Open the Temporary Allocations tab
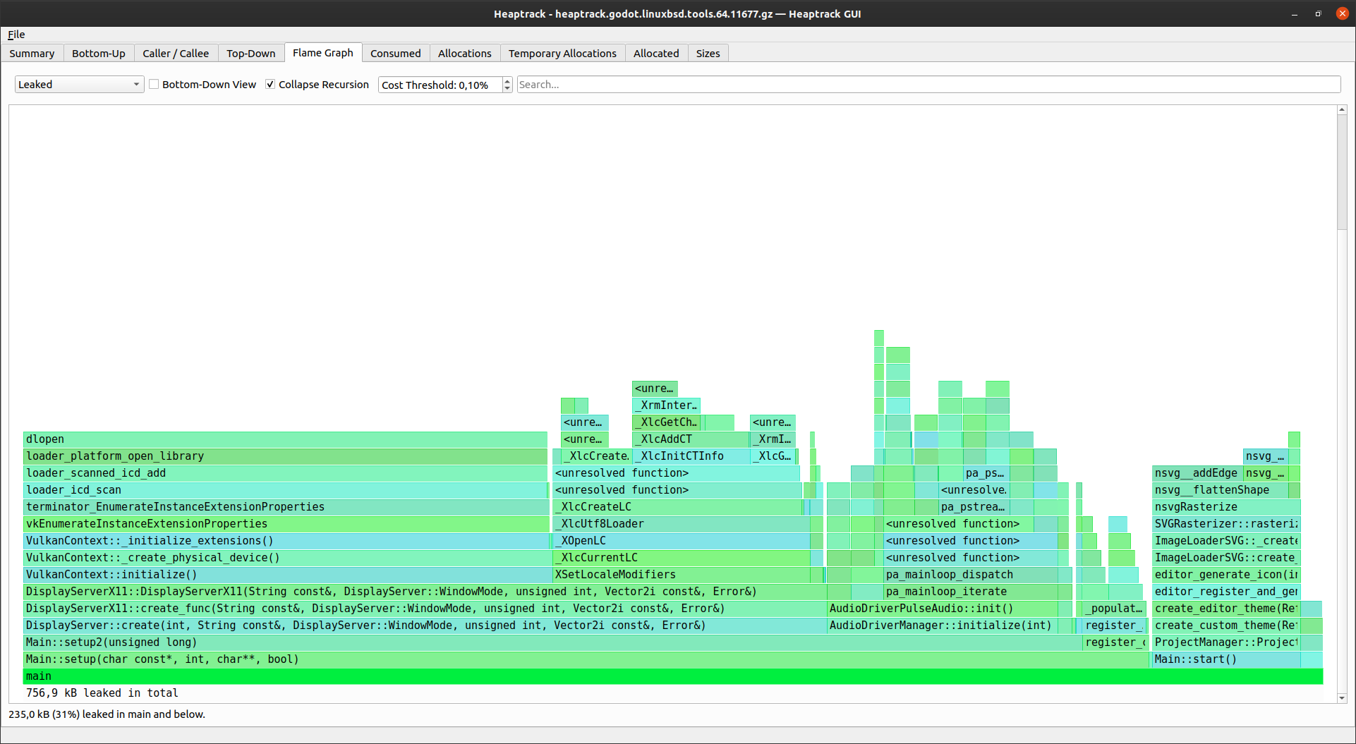 pos(562,53)
